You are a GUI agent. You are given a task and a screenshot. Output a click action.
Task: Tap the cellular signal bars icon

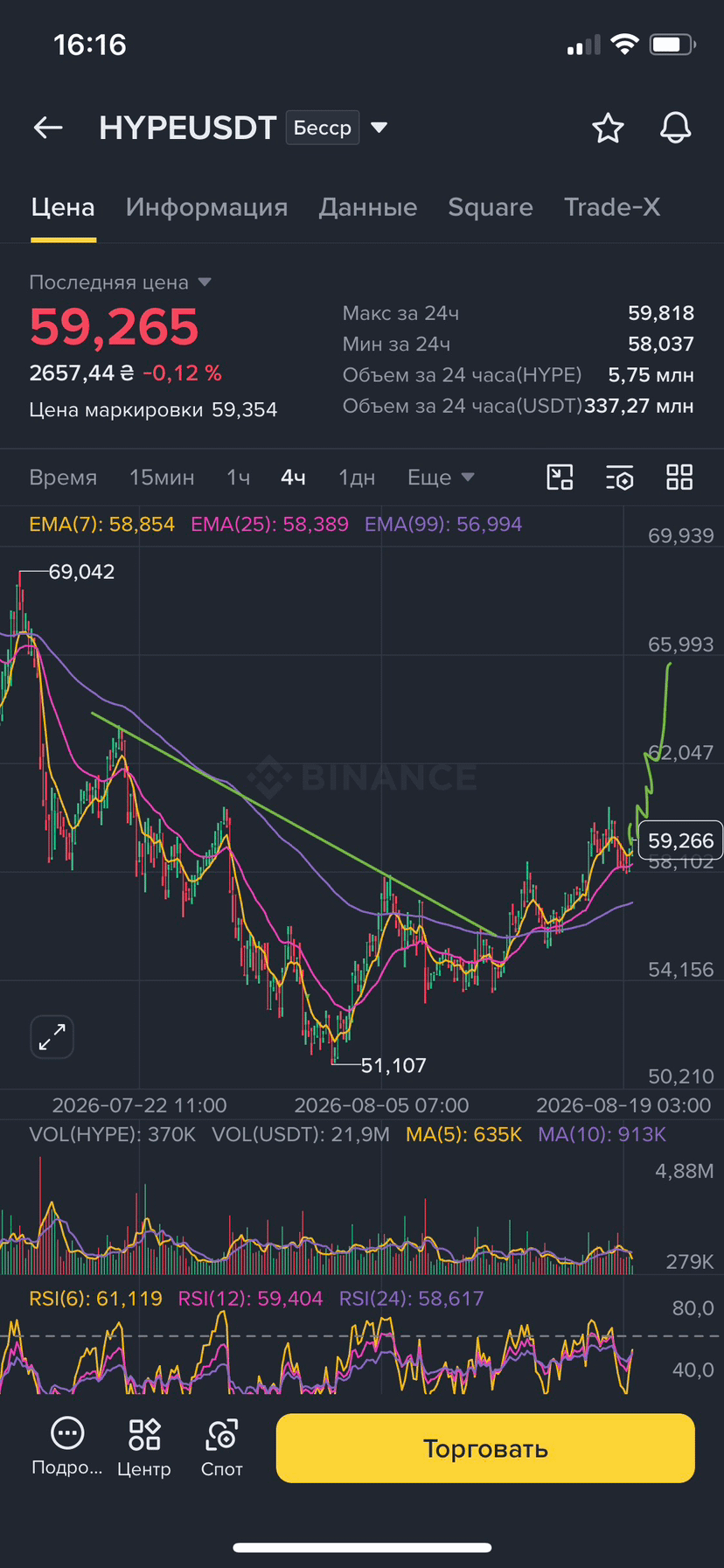pyautogui.click(x=583, y=45)
